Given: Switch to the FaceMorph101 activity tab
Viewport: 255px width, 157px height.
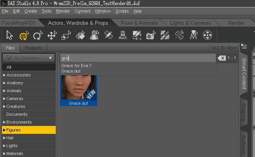Looking at the screenshot, I should click(19, 23).
